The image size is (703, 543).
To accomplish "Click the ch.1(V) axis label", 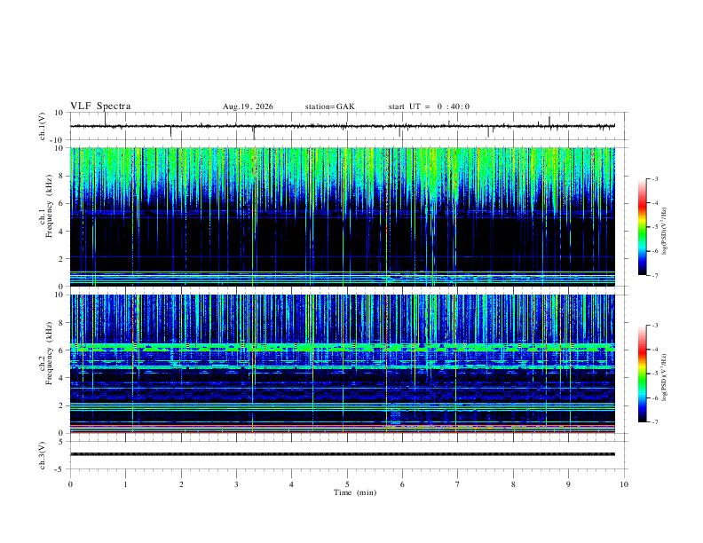I will (42, 126).
